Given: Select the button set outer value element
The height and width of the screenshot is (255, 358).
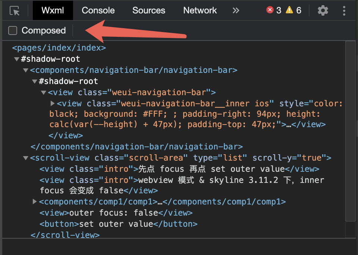Looking at the screenshot, I should [x=119, y=224].
